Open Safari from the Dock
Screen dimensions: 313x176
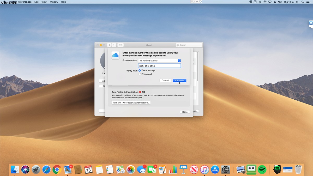pos(46,169)
